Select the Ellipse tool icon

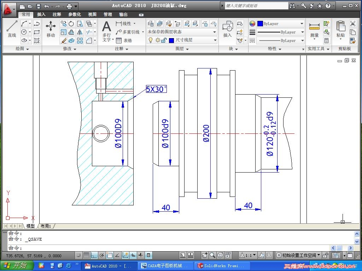click(24, 40)
